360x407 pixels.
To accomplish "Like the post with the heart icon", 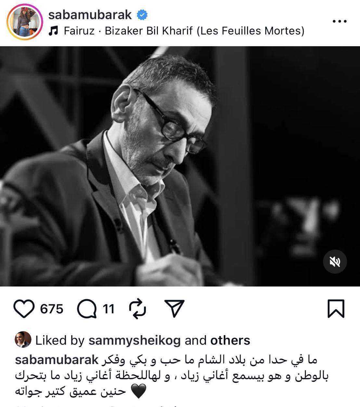I will click(x=24, y=309).
